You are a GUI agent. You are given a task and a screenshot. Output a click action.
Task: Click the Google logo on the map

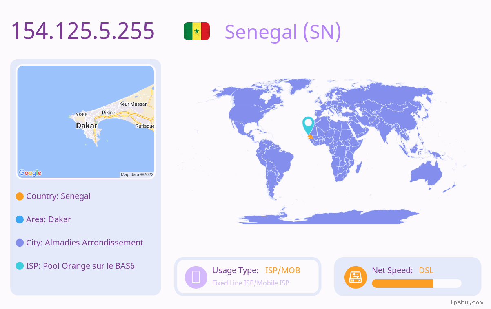coord(30,173)
